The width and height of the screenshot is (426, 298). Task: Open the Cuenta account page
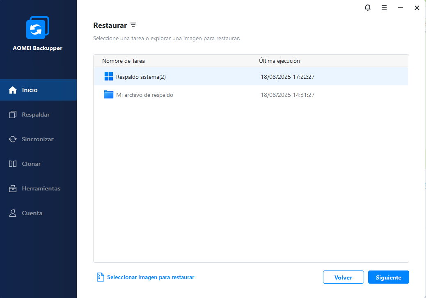(x=32, y=213)
